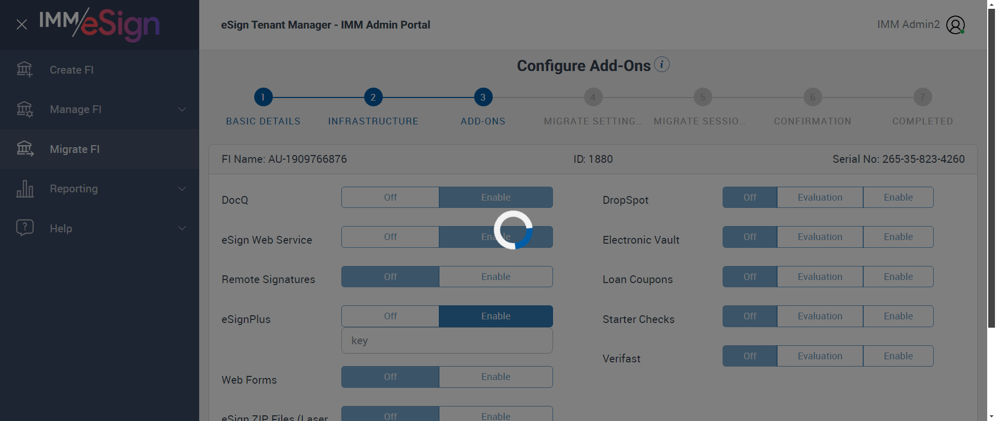Set DropSpot to Enable
This screenshot has width=996, height=421.
coord(898,198)
